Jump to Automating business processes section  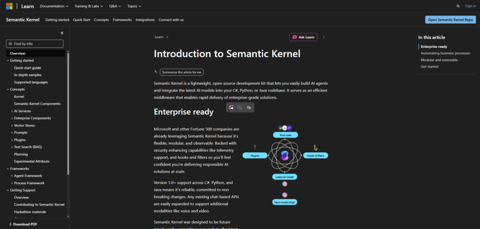(445, 53)
